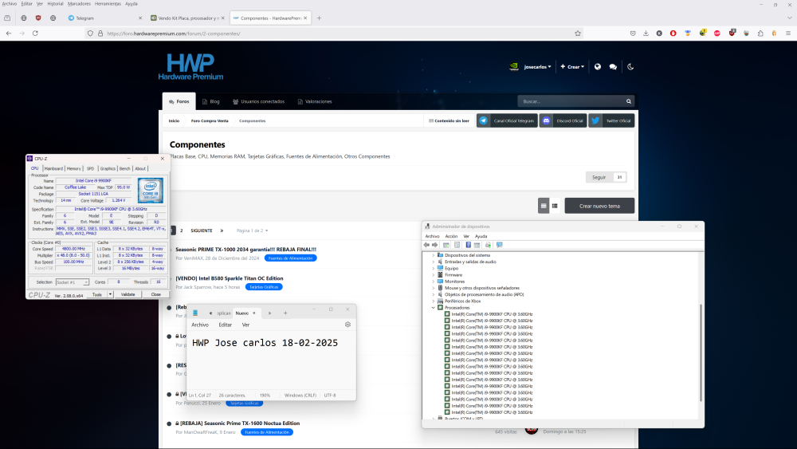Click Device Manager scan hardware changes icon
The width and height of the screenshot is (797, 449).
[x=500, y=245]
